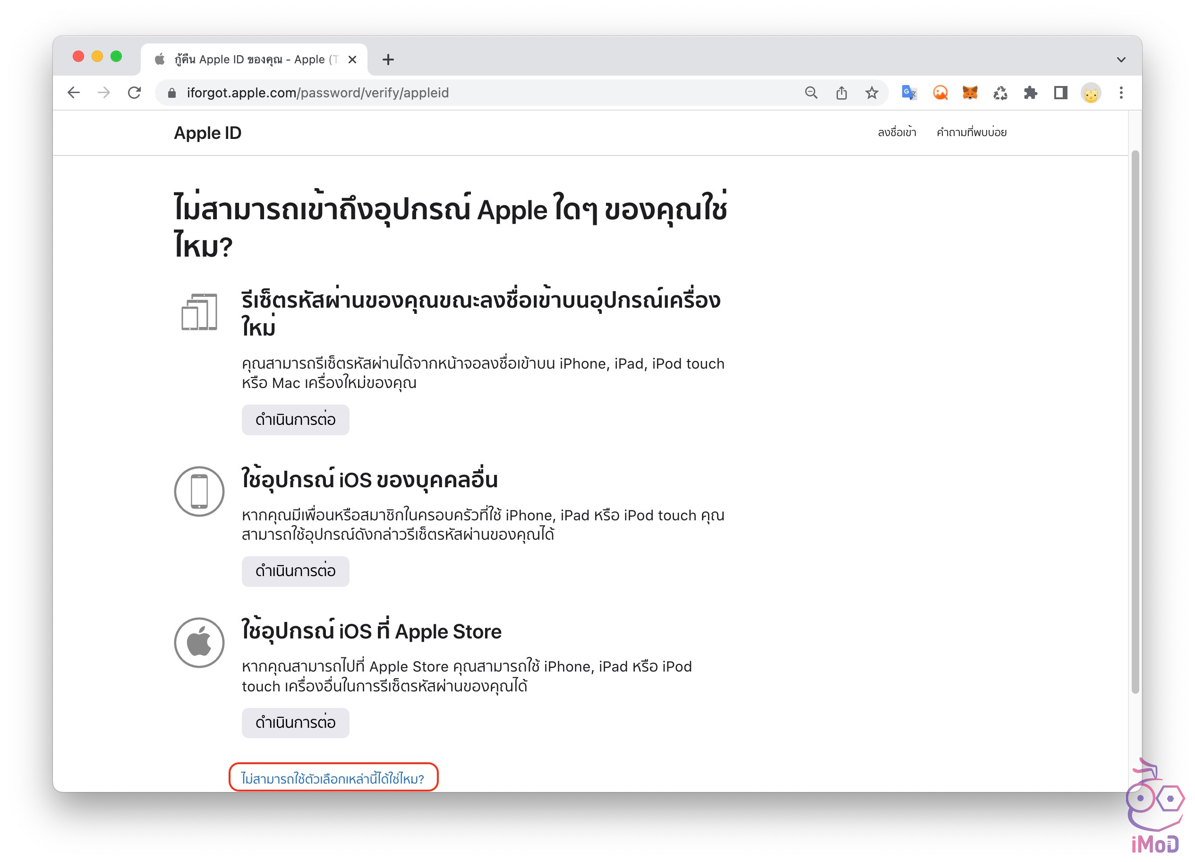Viewport: 1195px width, 862px height.
Task: Open the Chrome profile avatar
Action: [1091, 93]
